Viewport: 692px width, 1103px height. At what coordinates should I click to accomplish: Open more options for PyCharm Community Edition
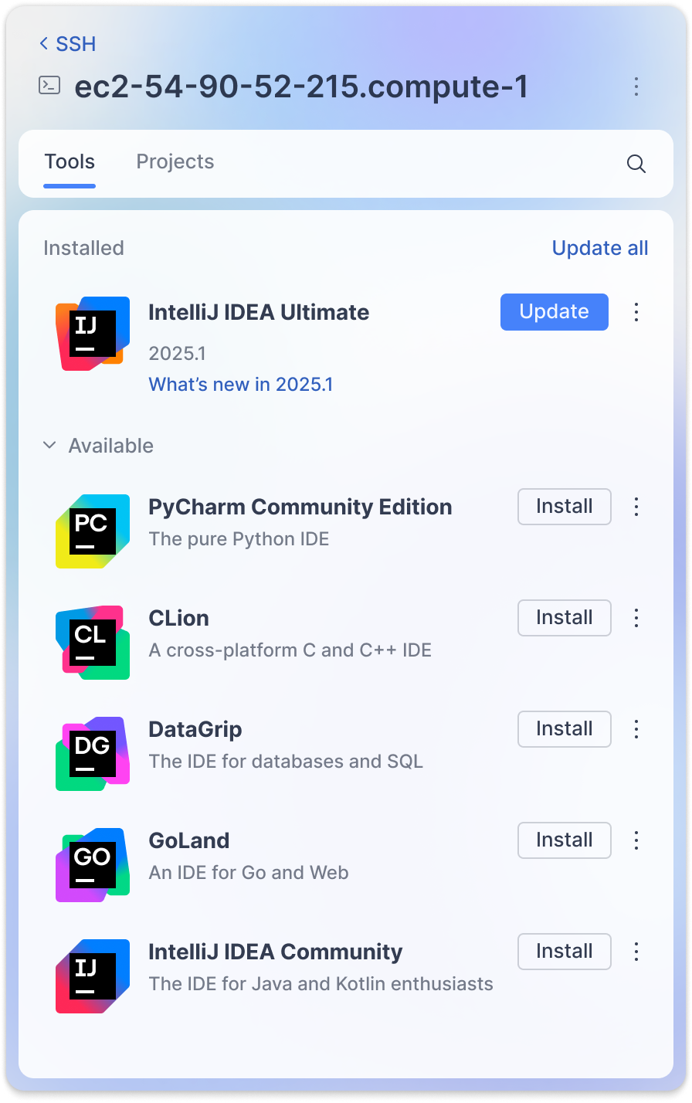pos(636,507)
